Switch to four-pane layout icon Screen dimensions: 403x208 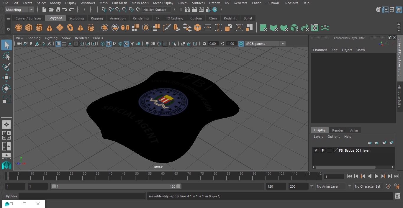click(x=6, y=135)
